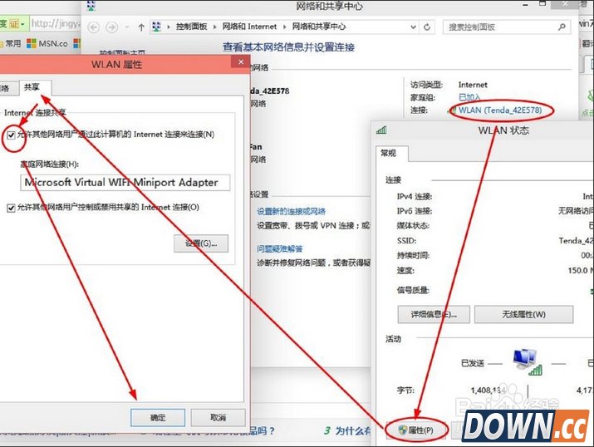Click the signal icon in the WLAN 状态 title bar
The image size is (594, 447).
[x=381, y=130]
